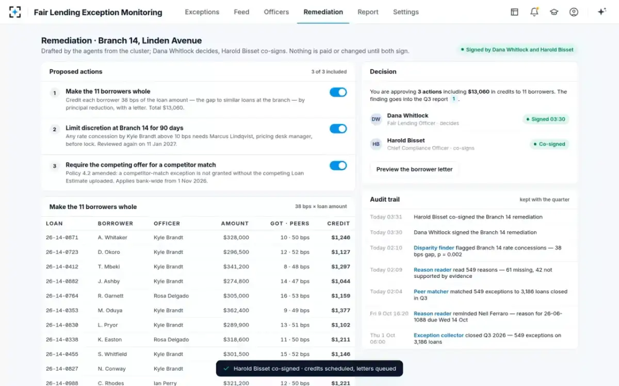The height and width of the screenshot is (386, 619).
Task: Disable Require the competing offer action
Action: click(x=338, y=165)
